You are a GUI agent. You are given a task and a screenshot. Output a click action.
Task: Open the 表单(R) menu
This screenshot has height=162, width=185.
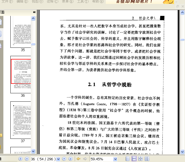(x=68, y=1)
